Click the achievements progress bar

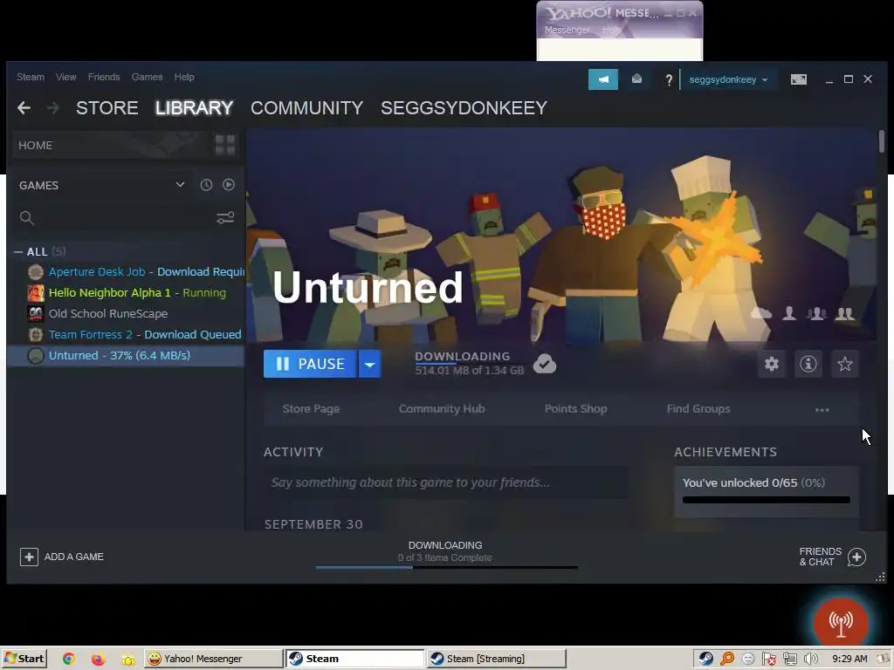[x=767, y=500]
